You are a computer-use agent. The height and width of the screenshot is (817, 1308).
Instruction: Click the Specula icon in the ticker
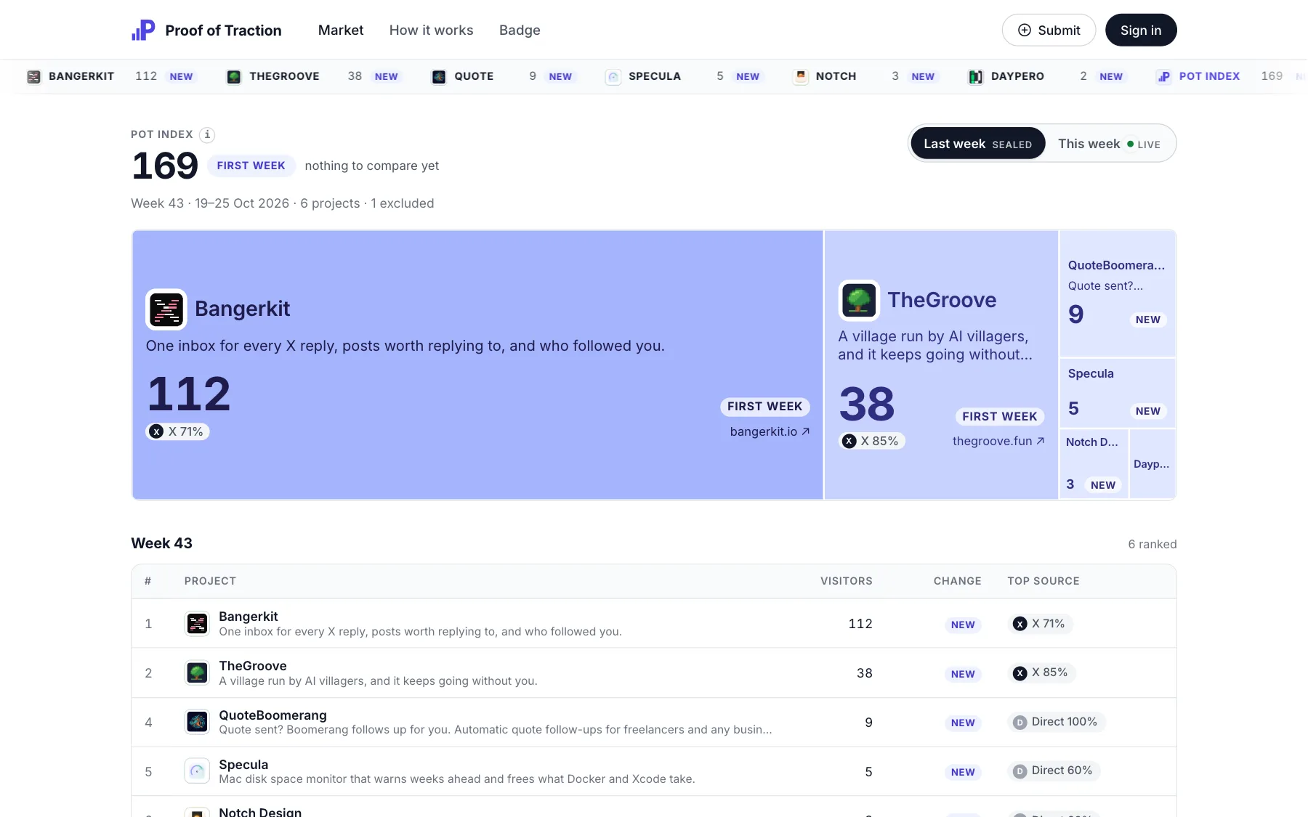613,76
